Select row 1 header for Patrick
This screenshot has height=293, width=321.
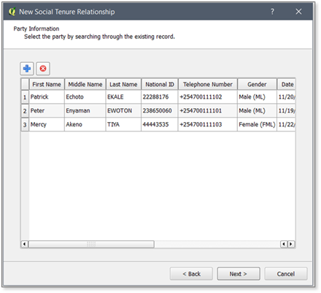[25, 97]
